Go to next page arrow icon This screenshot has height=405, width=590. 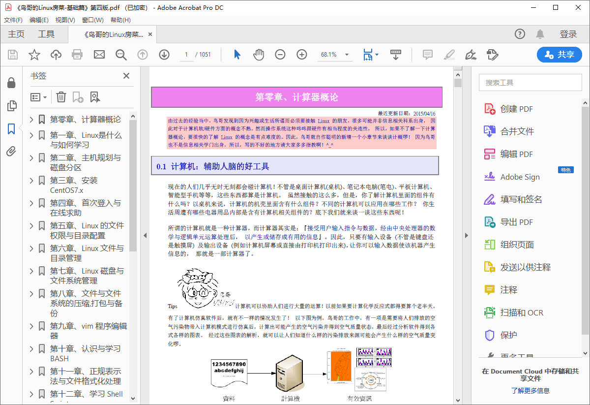pyautogui.click(x=164, y=55)
